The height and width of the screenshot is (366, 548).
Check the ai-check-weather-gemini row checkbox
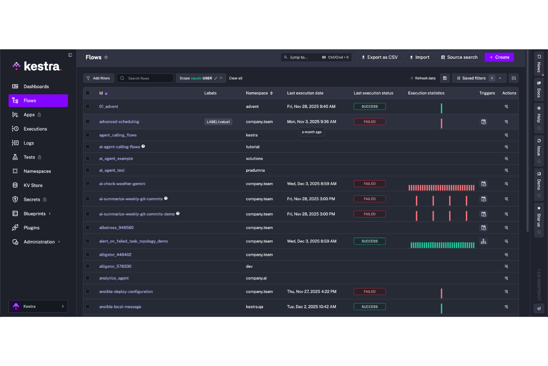(x=88, y=184)
